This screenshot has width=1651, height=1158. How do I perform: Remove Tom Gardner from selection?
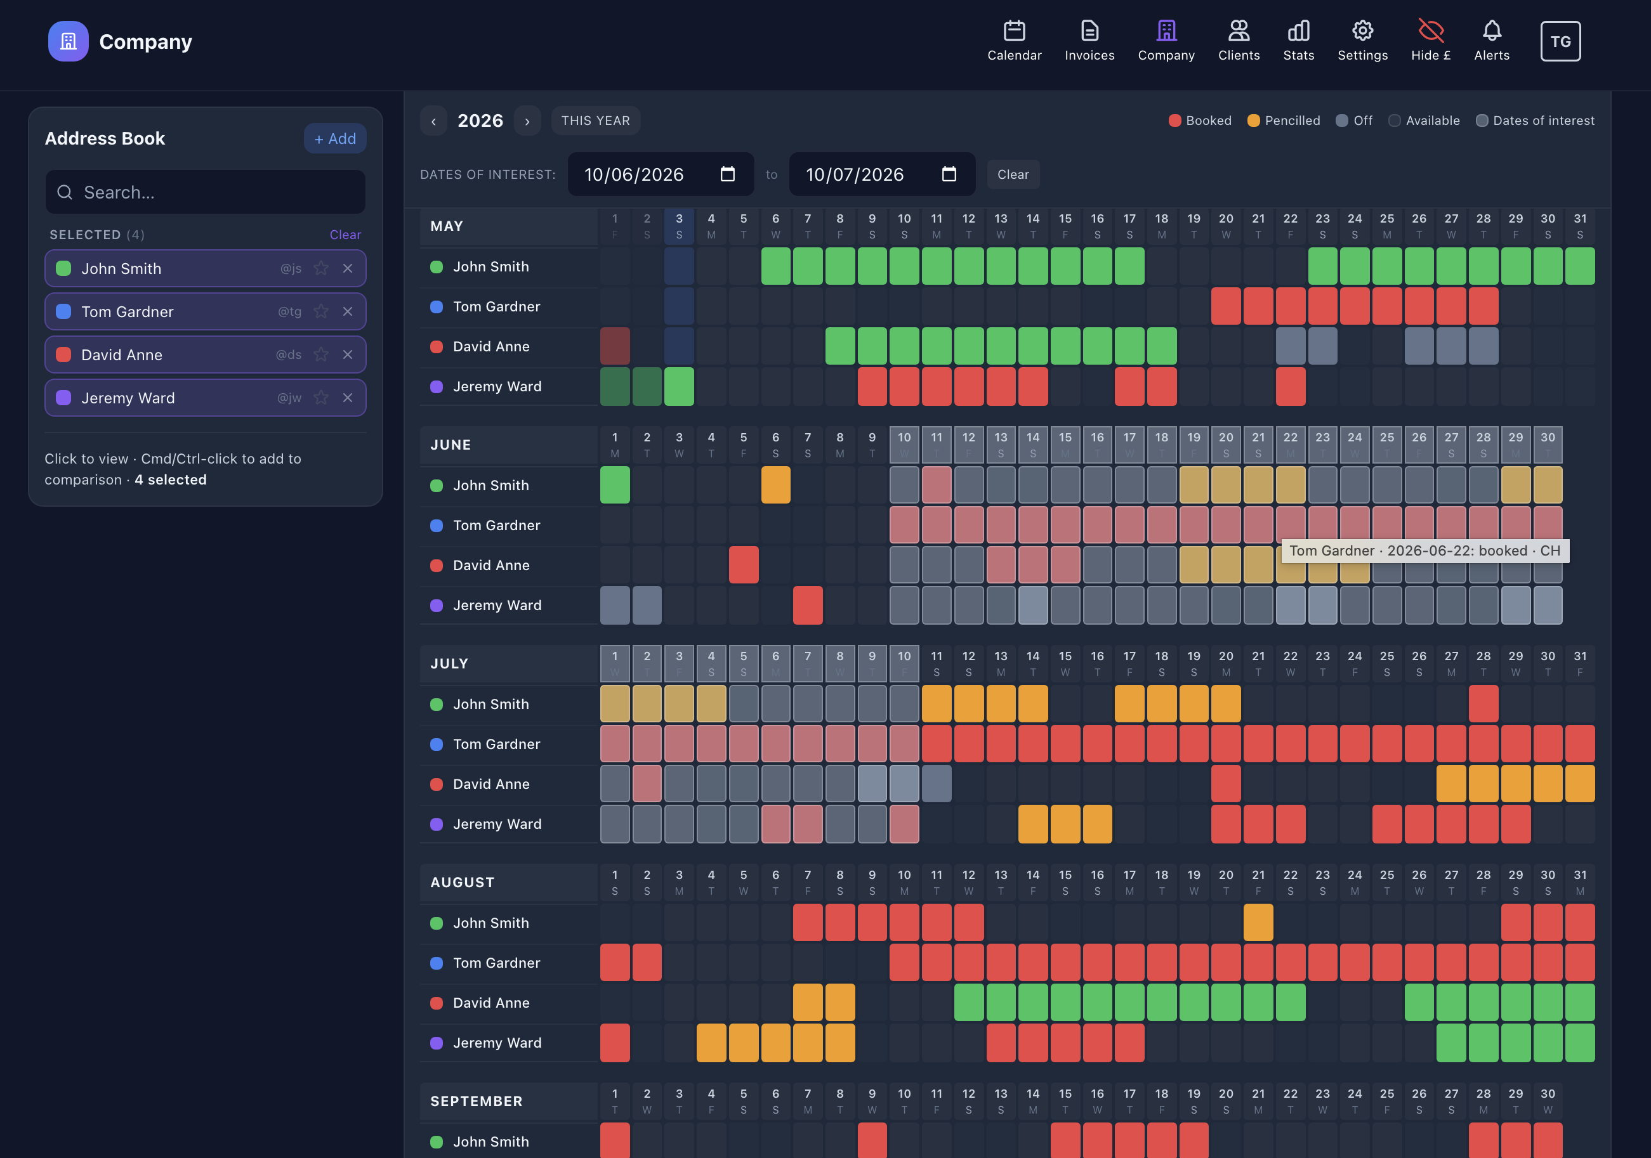347,311
